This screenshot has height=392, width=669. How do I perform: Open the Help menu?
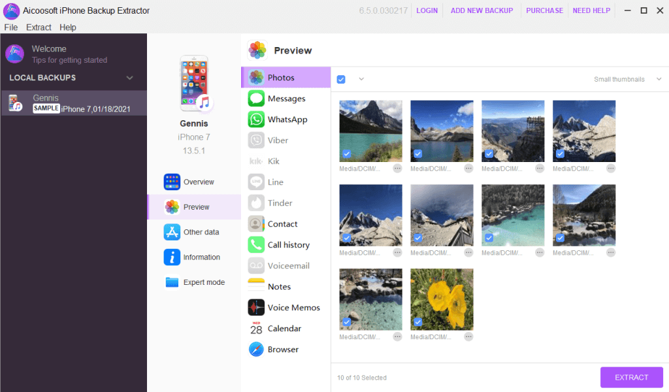coord(67,27)
